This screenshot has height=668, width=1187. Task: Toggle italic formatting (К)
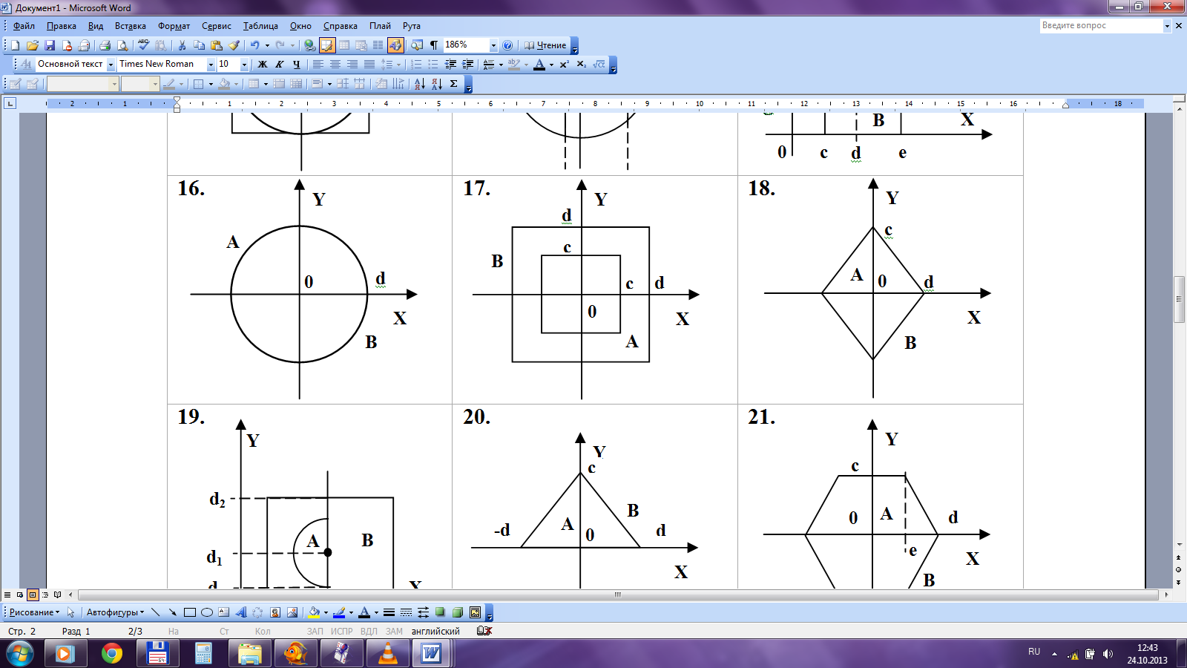(x=280, y=65)
